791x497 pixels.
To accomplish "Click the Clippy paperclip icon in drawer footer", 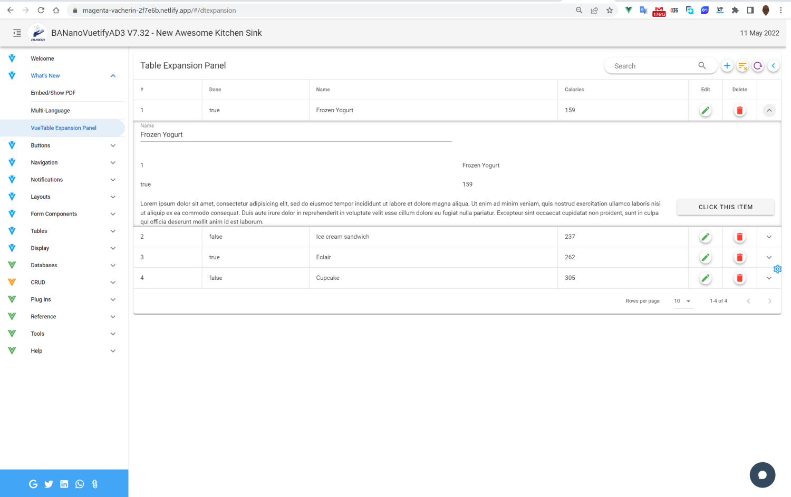I will (x=95, y=484).
